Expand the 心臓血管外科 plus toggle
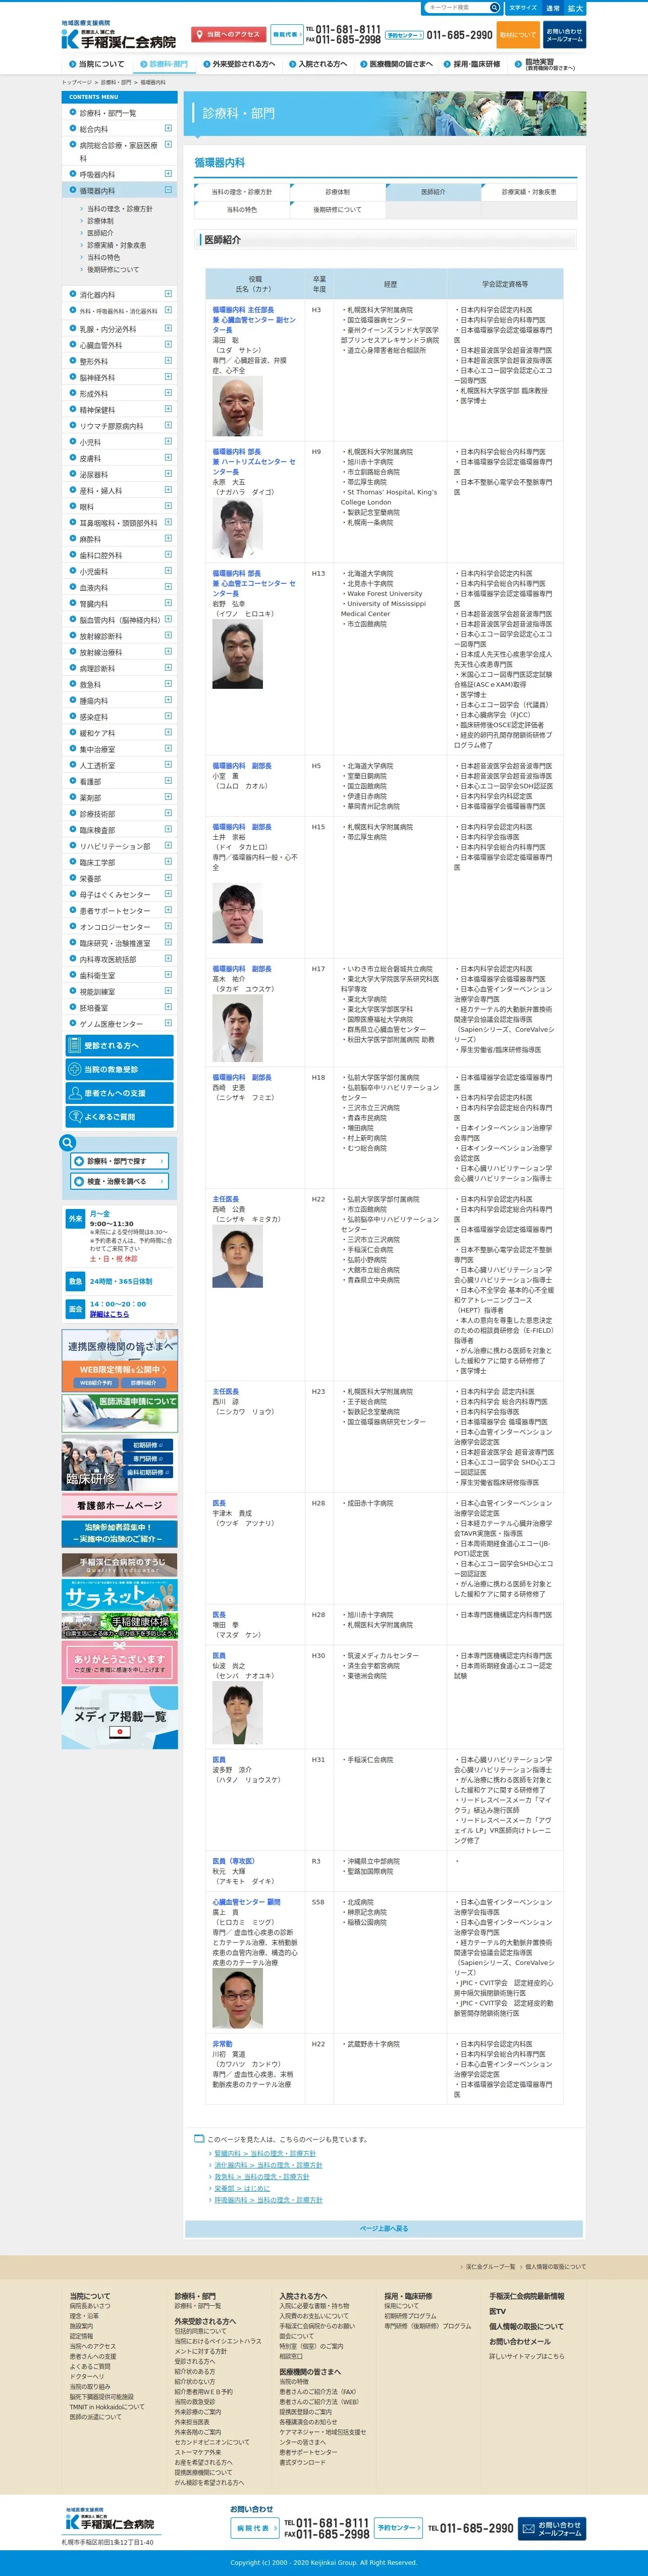This screenshot has height=2576, width=648. [168, 345]
